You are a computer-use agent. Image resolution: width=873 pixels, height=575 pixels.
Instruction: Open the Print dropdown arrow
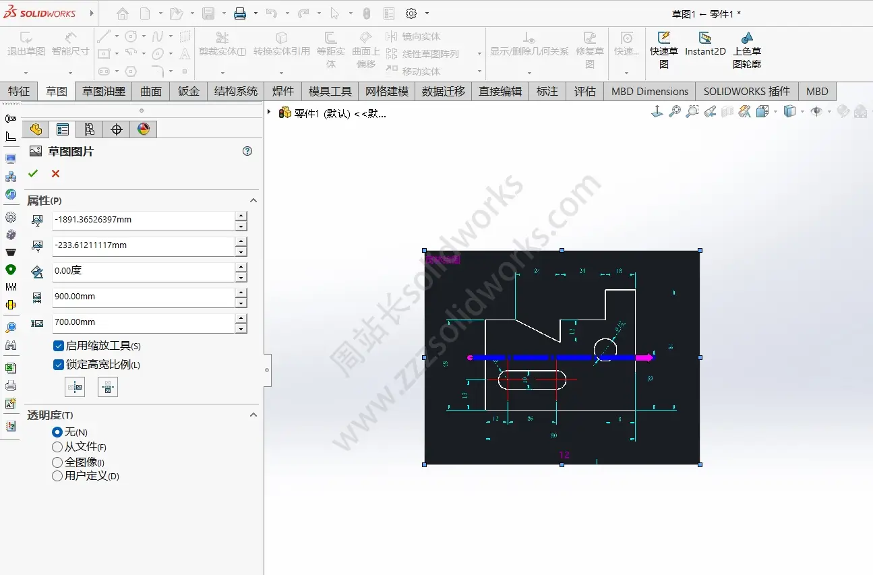pyautogui.click(x=255, y=13)
